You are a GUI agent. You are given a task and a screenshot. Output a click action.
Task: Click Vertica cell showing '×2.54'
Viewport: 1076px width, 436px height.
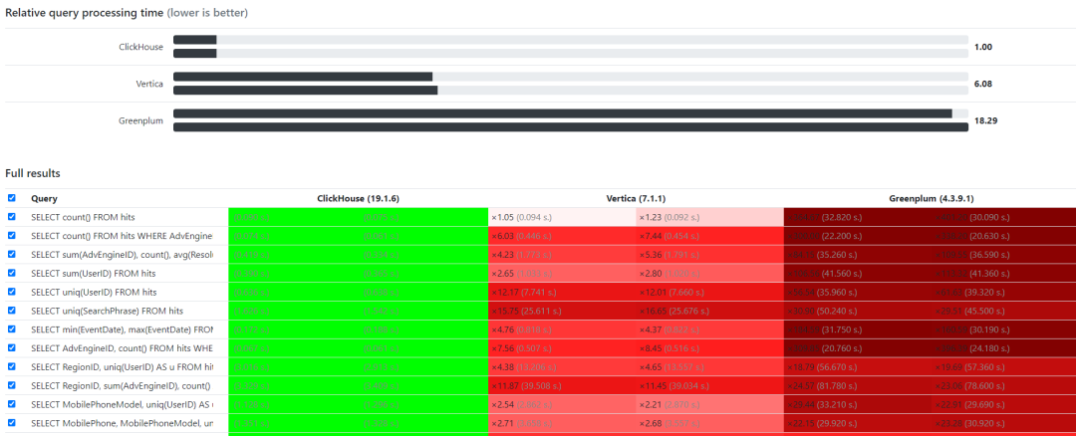tap(562, 404)
